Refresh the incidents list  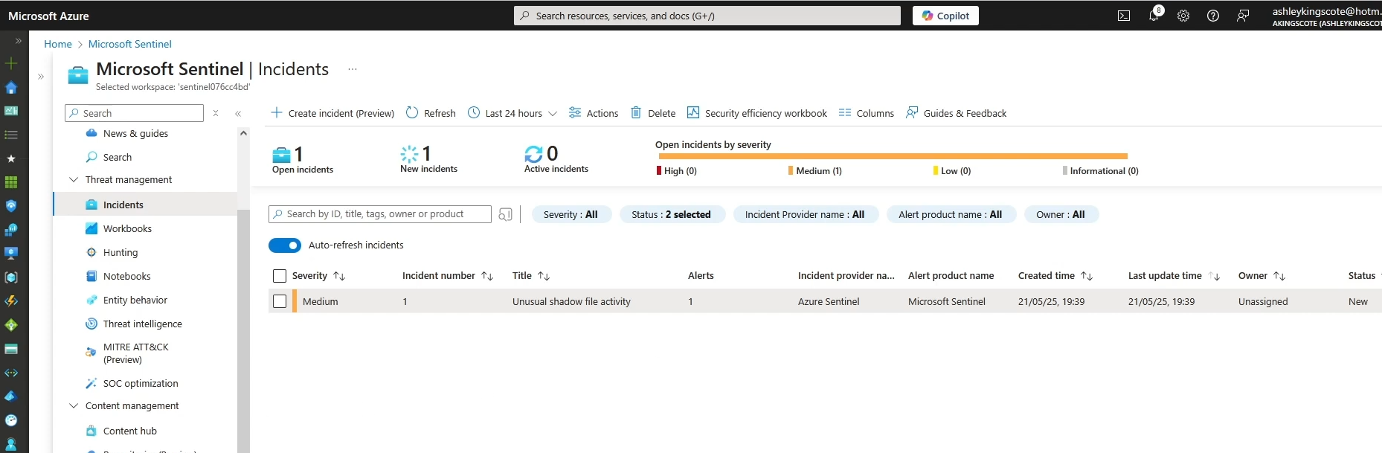pos(431,113)
